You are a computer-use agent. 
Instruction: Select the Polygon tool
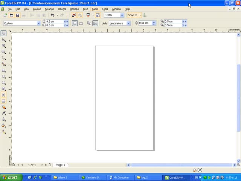pos(3,83)
